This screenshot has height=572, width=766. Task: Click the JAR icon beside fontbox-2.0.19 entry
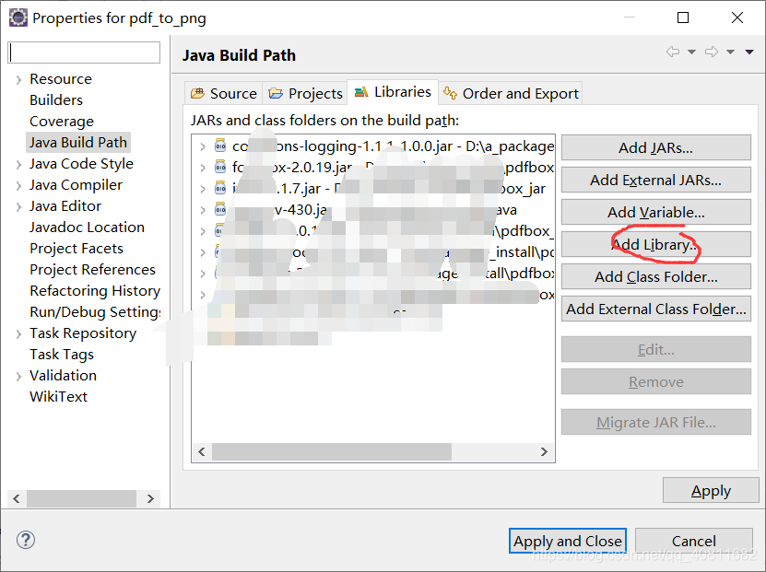click(219, 169)
